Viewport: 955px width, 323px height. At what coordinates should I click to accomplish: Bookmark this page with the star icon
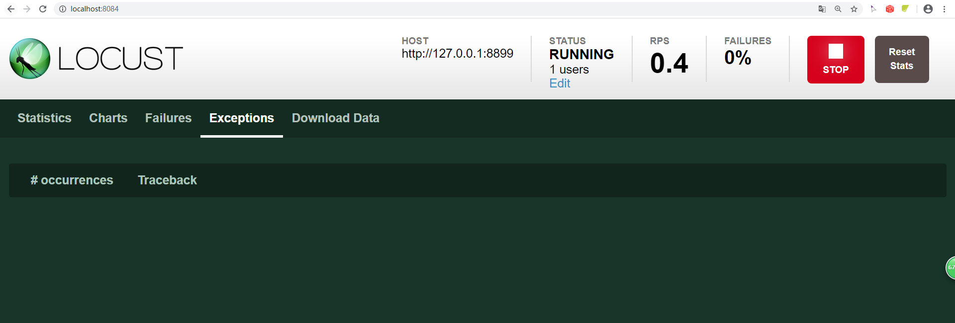point(854,9)
